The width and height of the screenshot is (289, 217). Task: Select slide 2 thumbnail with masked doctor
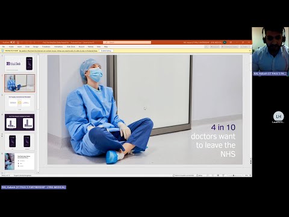click(x=19, y=83)
